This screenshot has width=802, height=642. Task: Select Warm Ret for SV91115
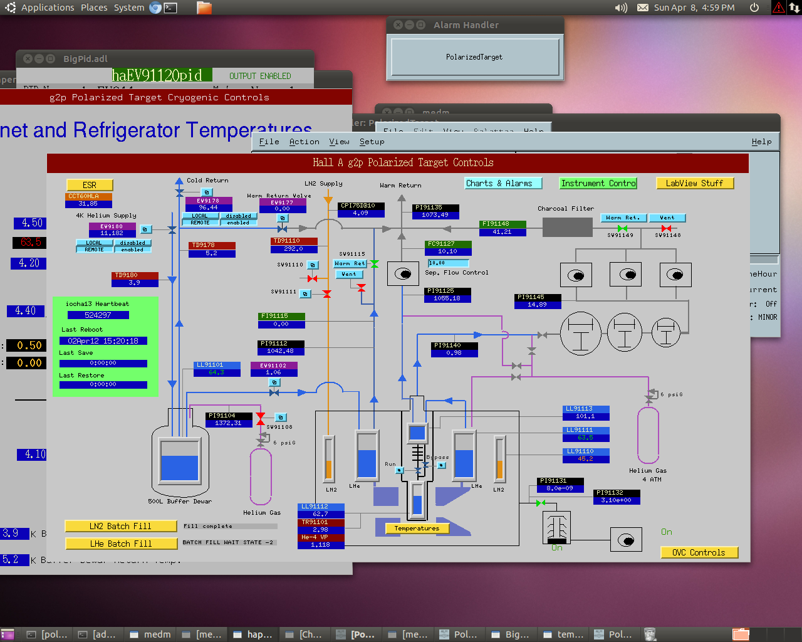coord(350,264)
